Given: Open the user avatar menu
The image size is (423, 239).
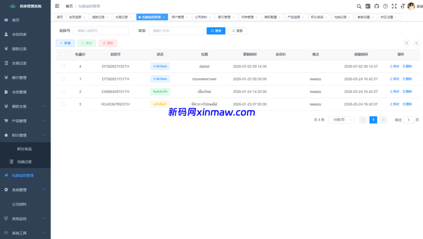Looking at the screenshot, I should pyautogui.click(x=411, y=6).
